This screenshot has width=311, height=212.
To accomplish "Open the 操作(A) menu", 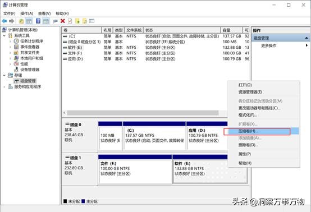I will click(x=26, y=13).
